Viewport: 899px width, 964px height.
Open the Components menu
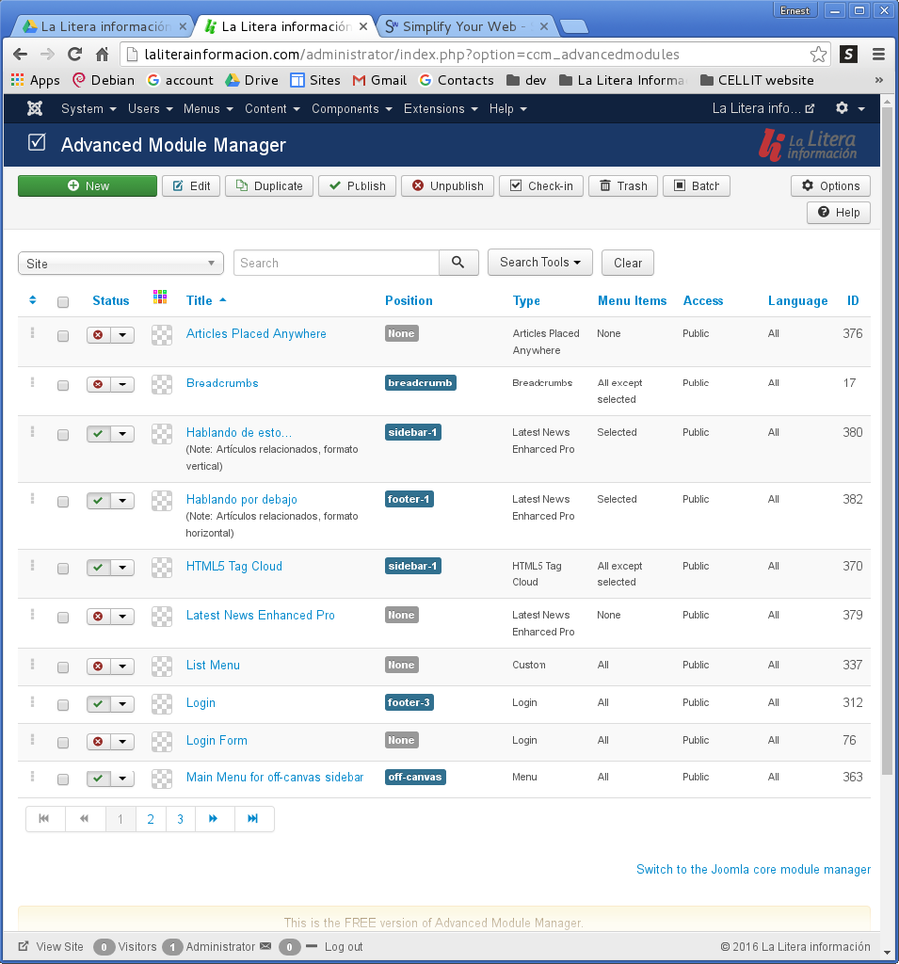pyautogui.click(x=351, y=109)
